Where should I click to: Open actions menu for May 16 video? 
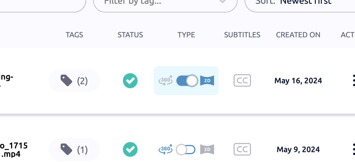point(354,80)
